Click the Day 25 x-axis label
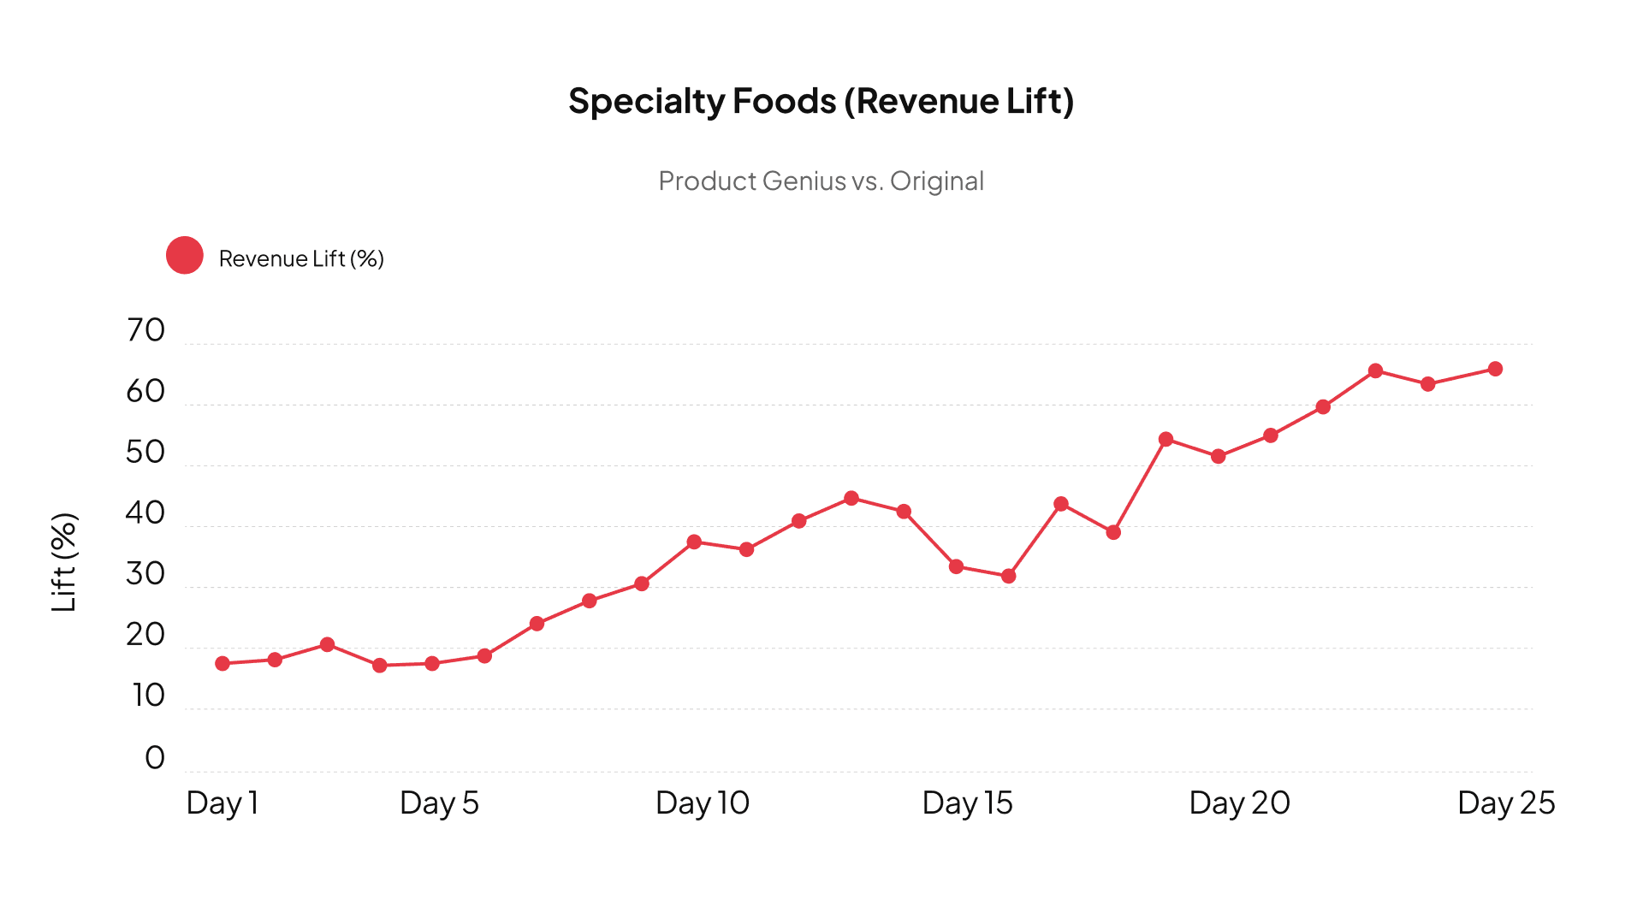Image resolution: width=1643 pixels, height=924 pixels. (1505, 803)
